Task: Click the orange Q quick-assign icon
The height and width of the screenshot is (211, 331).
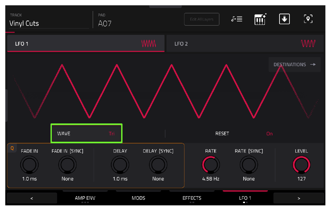Action: pyautogui.click(x=12, y=148)
